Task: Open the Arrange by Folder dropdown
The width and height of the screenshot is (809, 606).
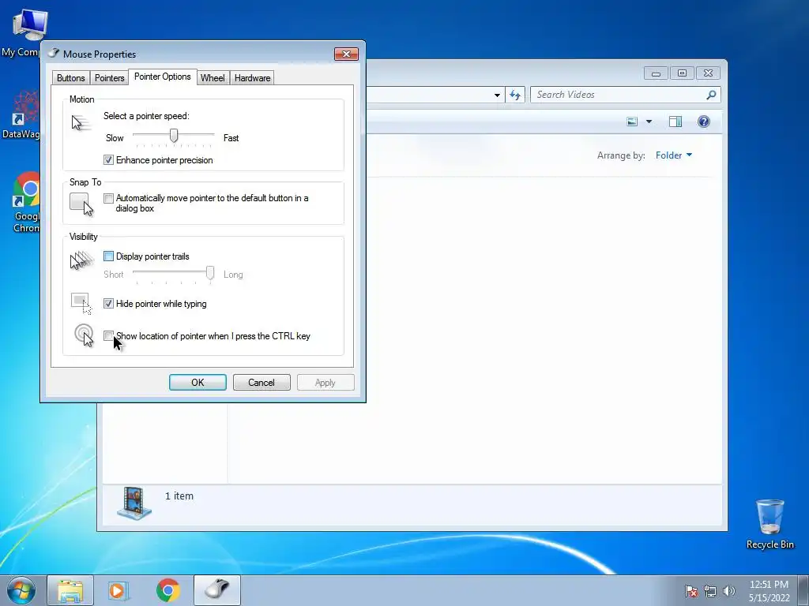Action: coord(674,155)
